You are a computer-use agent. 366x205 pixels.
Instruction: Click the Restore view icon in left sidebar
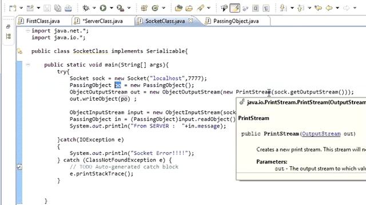click(x=8, y=27)
